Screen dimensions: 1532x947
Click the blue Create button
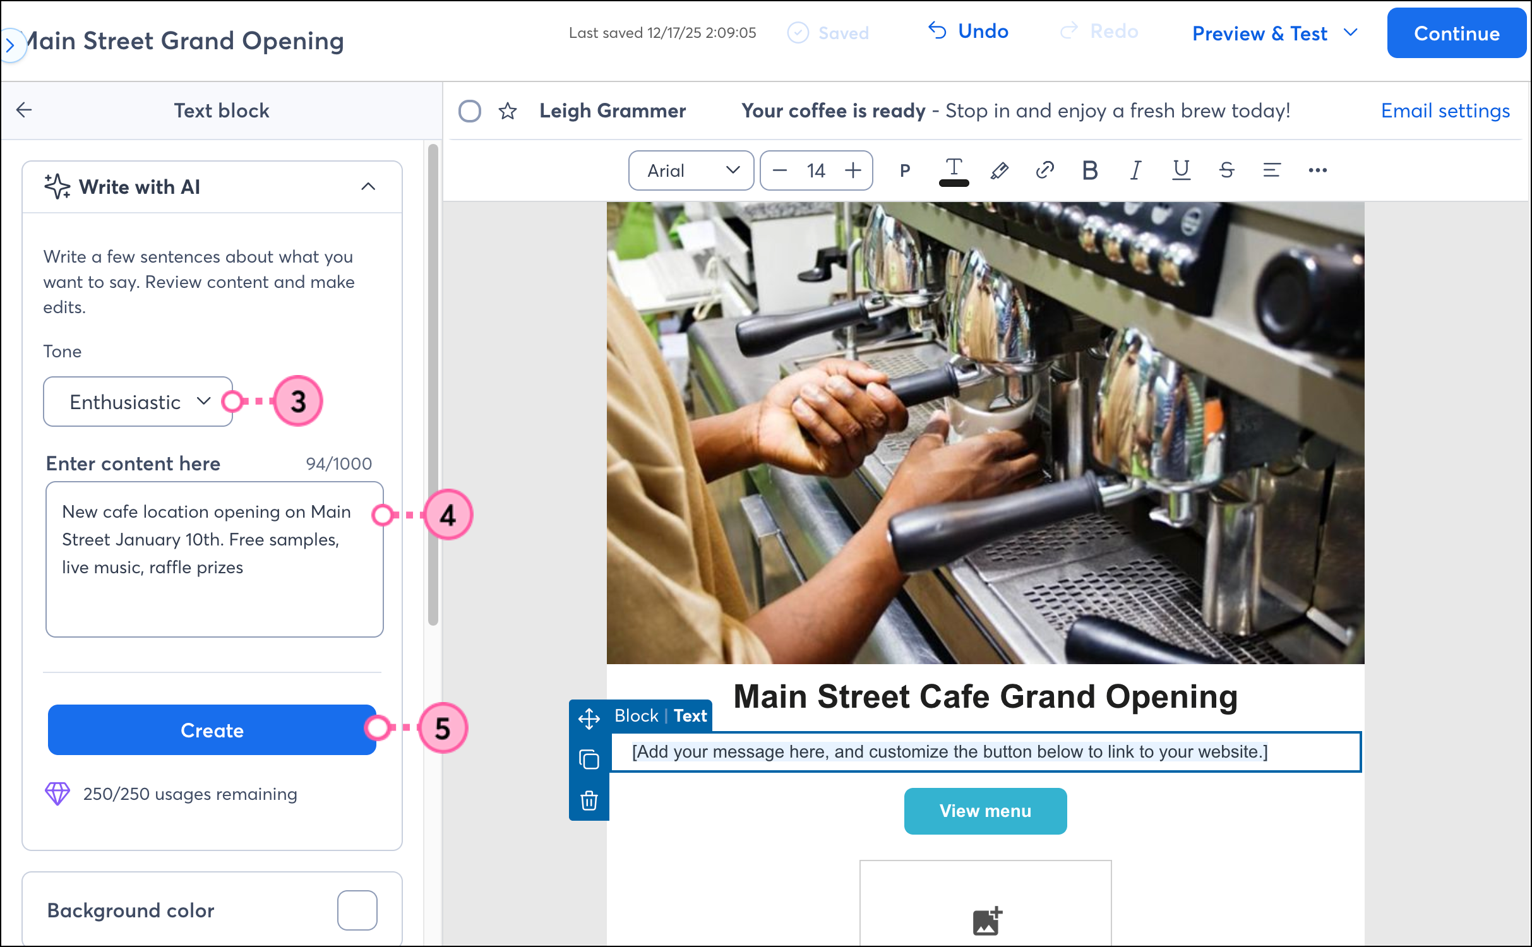pos(212,730)
